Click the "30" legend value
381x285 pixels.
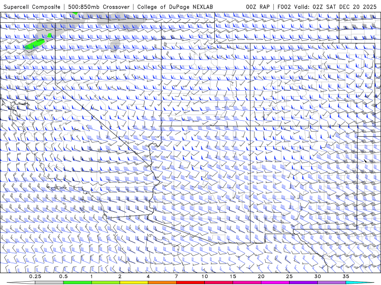(318, 276)
